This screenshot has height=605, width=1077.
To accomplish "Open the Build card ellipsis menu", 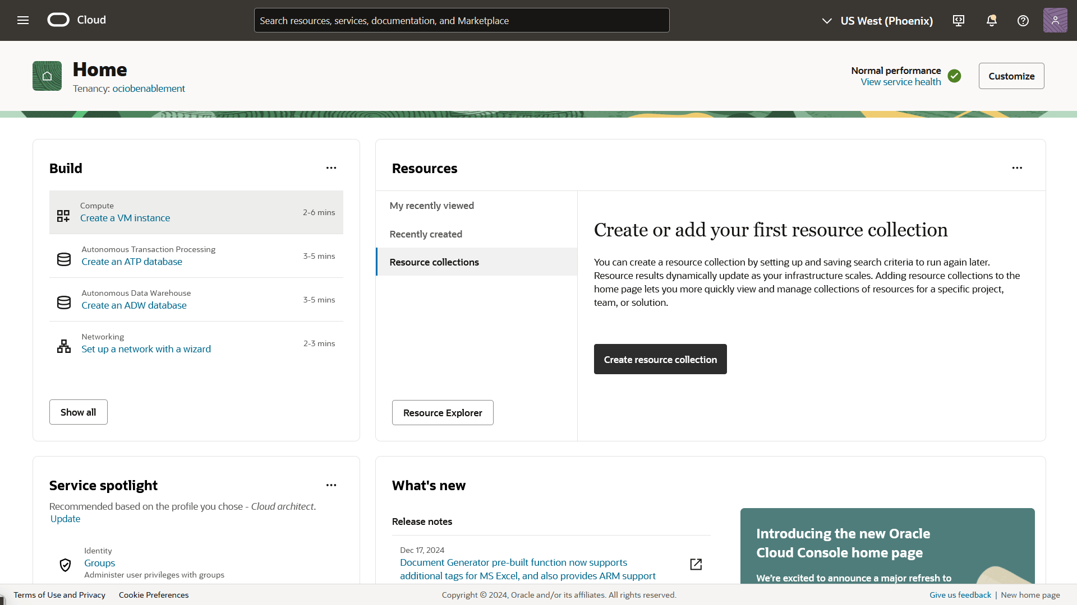I will (x=331, y=168).
